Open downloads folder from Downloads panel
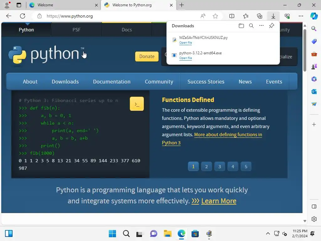 click(x=241, y=26)
